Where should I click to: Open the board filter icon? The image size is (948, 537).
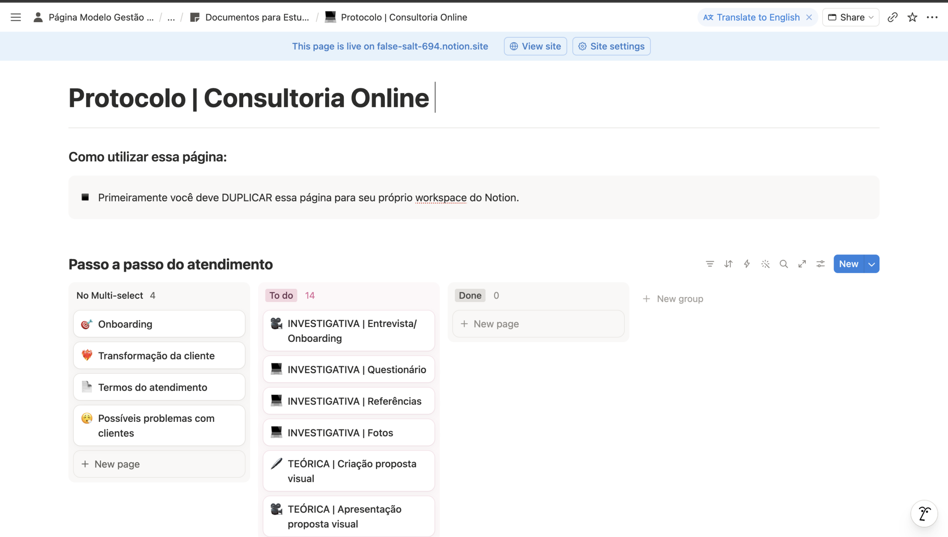(710, 264)
